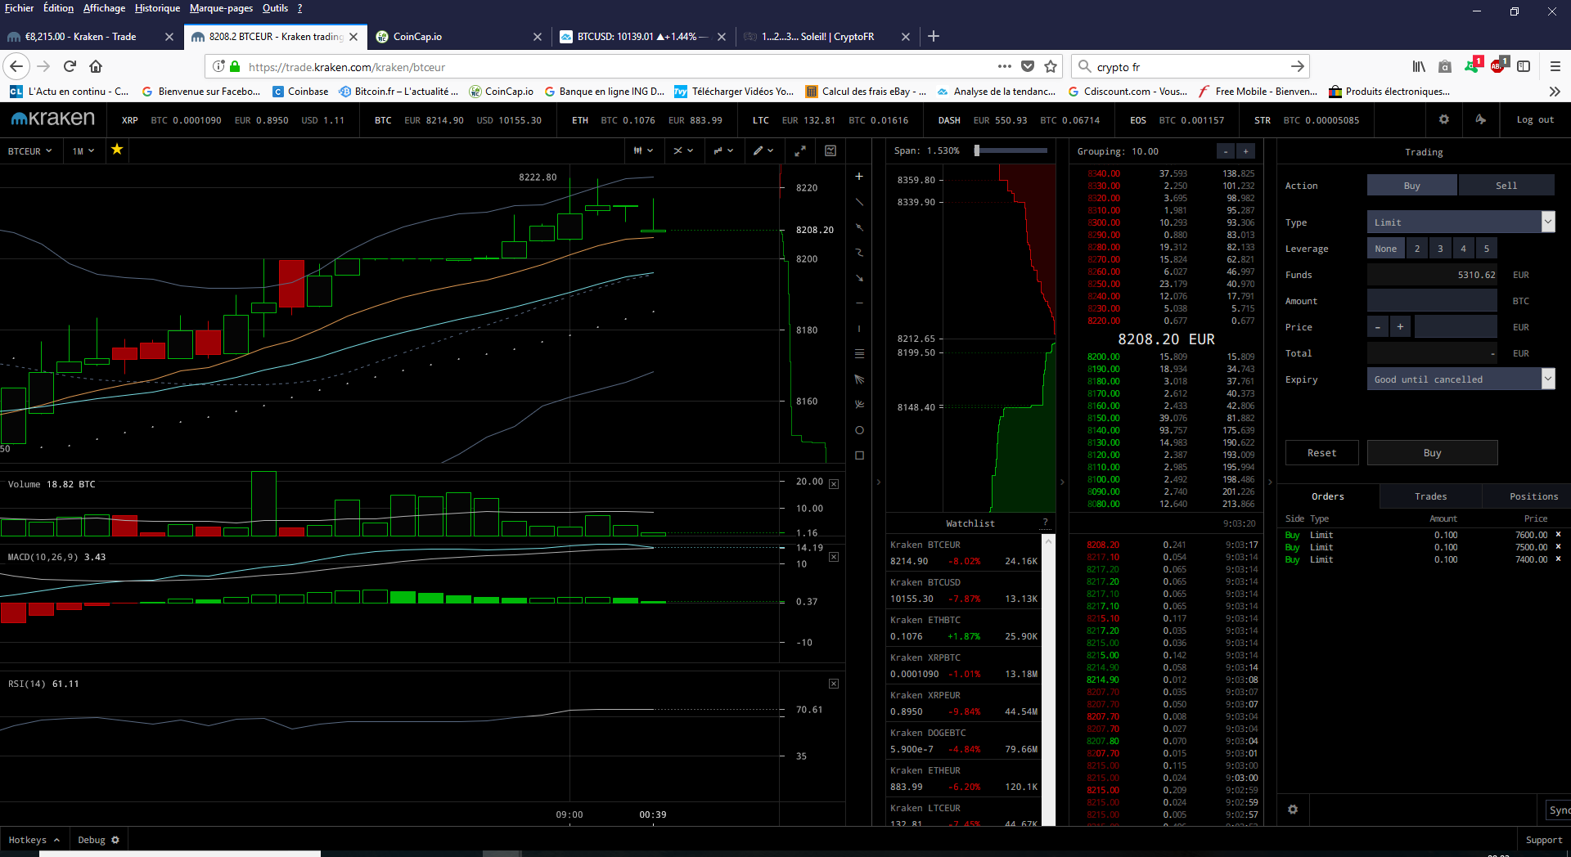The width and height of the screenshot is (1571, 857).
Task: Open the pencil drawing options
Action: tap(763, 150)
